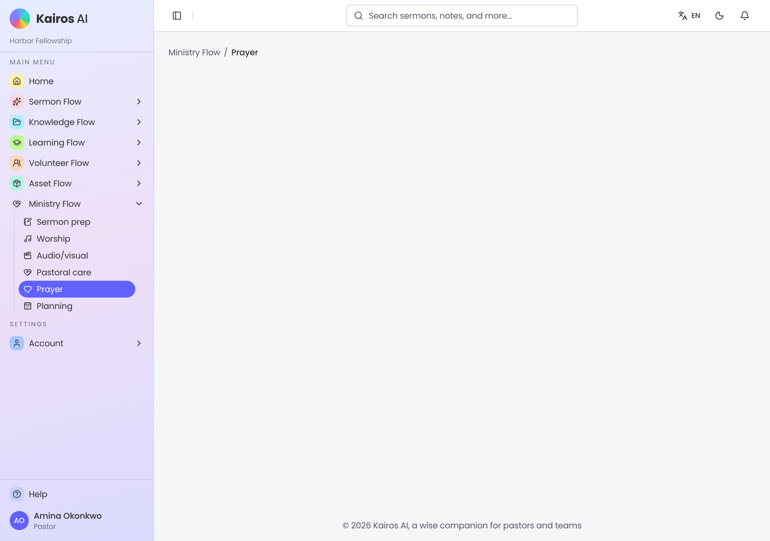This screenshot has width=770, height=541.
Task: Click the Ministry Flow breadcrumb link
Action: point(194,52)
